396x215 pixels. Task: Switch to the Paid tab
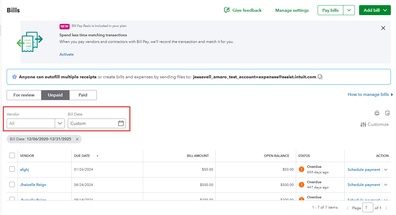point(83,95)
